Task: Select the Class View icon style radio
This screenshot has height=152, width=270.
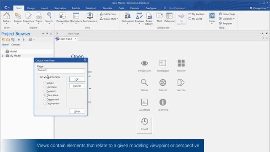Action: 45,95
